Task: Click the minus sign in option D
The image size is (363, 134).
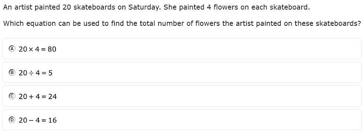Action: (31, 120)
